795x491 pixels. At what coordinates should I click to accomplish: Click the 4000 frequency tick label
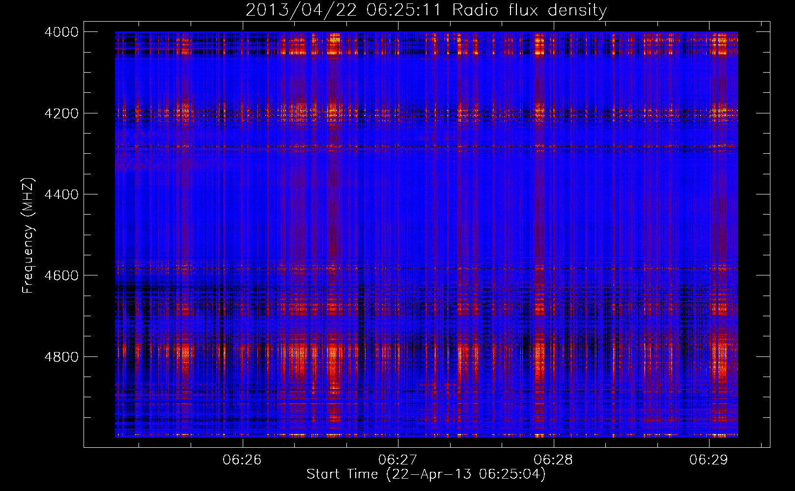click(61, 32)
